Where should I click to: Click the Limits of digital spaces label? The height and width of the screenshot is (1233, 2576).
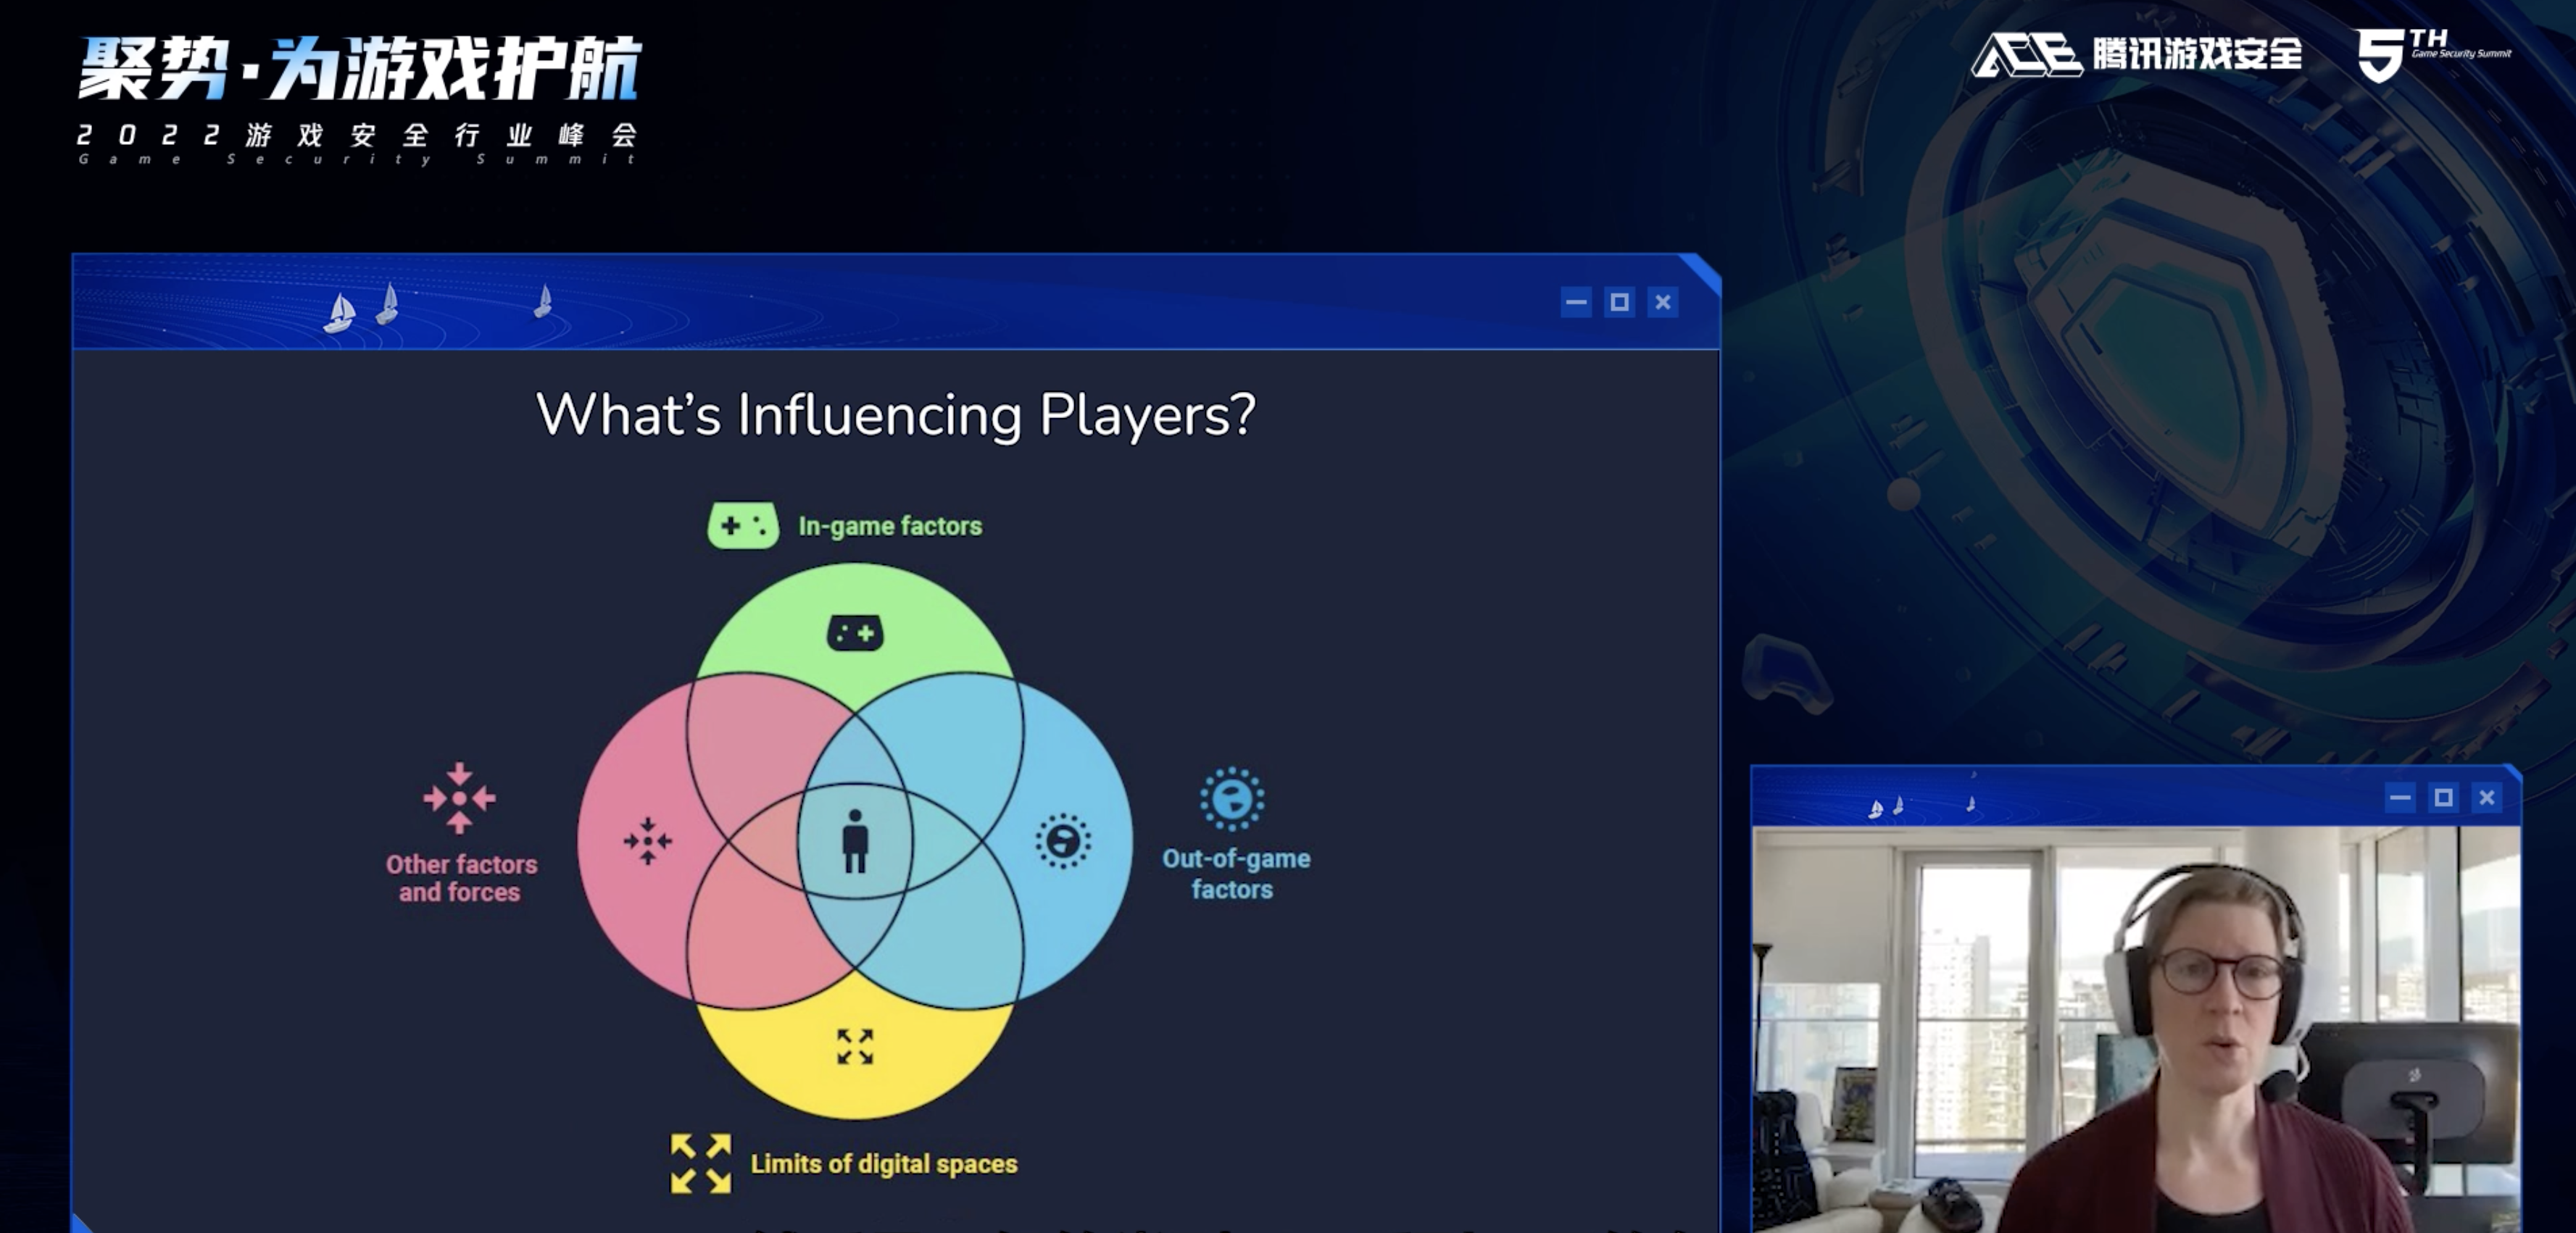[x=884, y=1164]
